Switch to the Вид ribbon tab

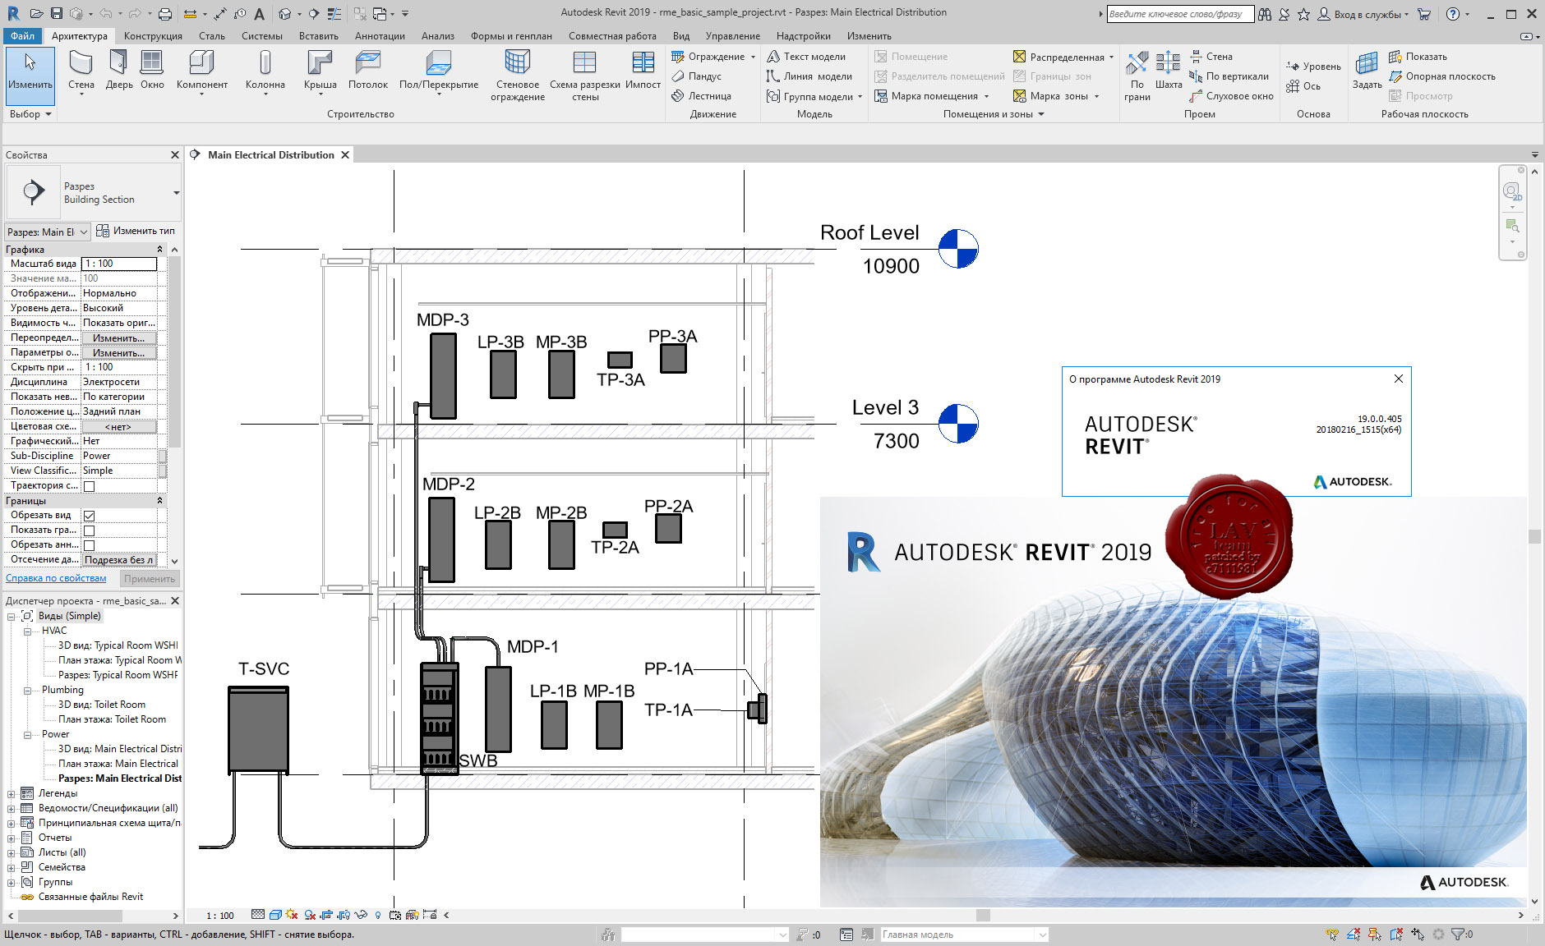coord(680,36)
